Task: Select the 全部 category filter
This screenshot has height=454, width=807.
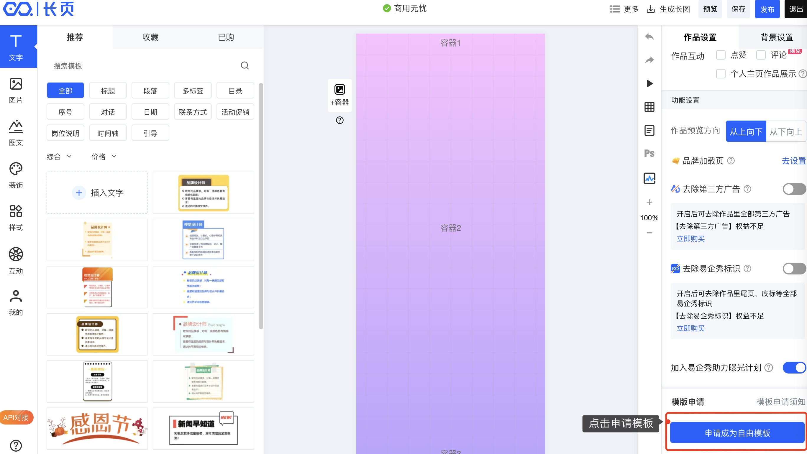Action: coord(65,91)
